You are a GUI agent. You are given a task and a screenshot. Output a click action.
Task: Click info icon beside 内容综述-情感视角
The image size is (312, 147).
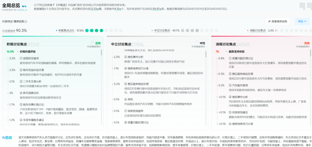pyautogui.click(x=26, y=22)
